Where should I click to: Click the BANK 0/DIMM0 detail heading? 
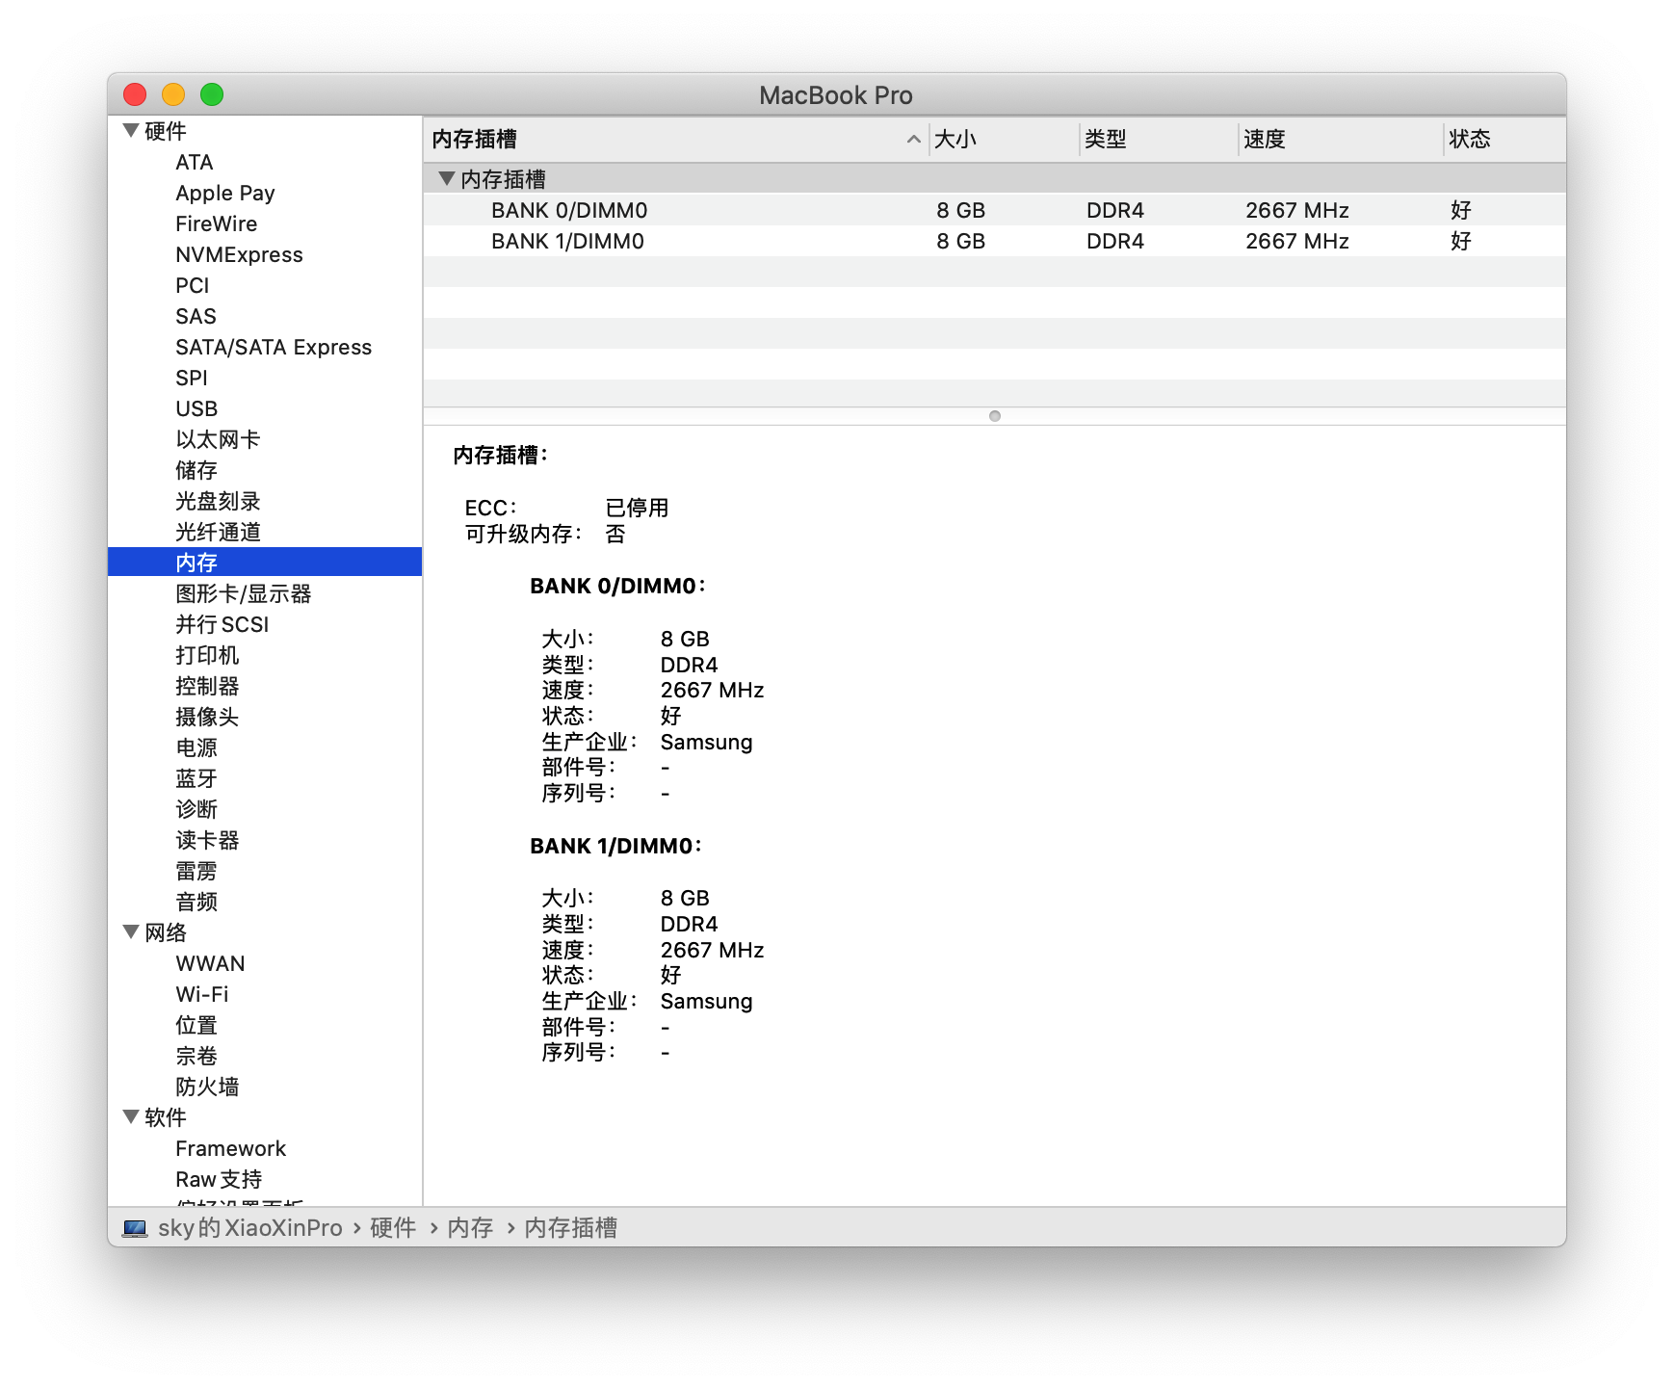click(x=617, y=586)
